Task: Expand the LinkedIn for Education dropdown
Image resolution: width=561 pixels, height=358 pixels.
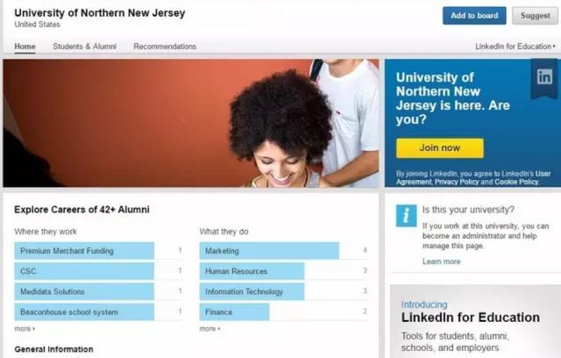Action: point(515,47)
